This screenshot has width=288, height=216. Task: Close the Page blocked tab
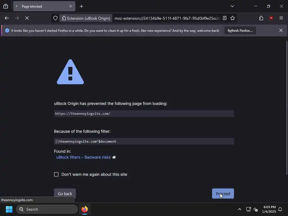(x=71, y=6)
